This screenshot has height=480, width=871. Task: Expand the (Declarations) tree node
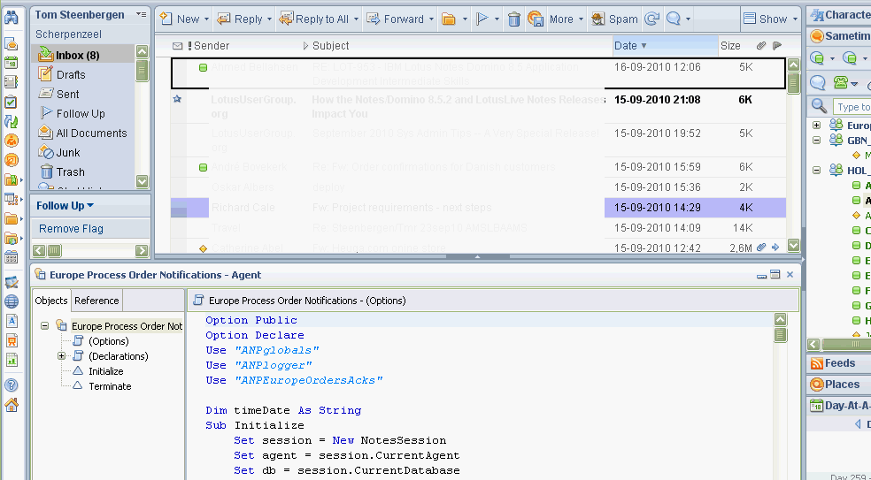point(62,356)
